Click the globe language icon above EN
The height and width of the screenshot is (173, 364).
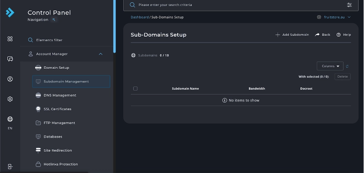click(10, 119)
